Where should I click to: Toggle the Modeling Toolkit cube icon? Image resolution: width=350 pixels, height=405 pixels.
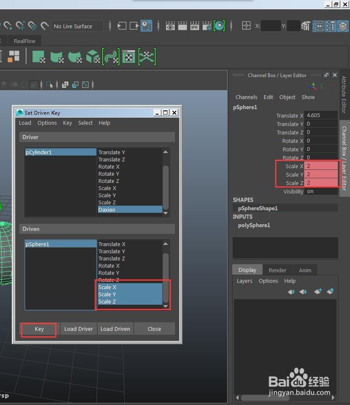pyautogui.click(x=306, y=26)
